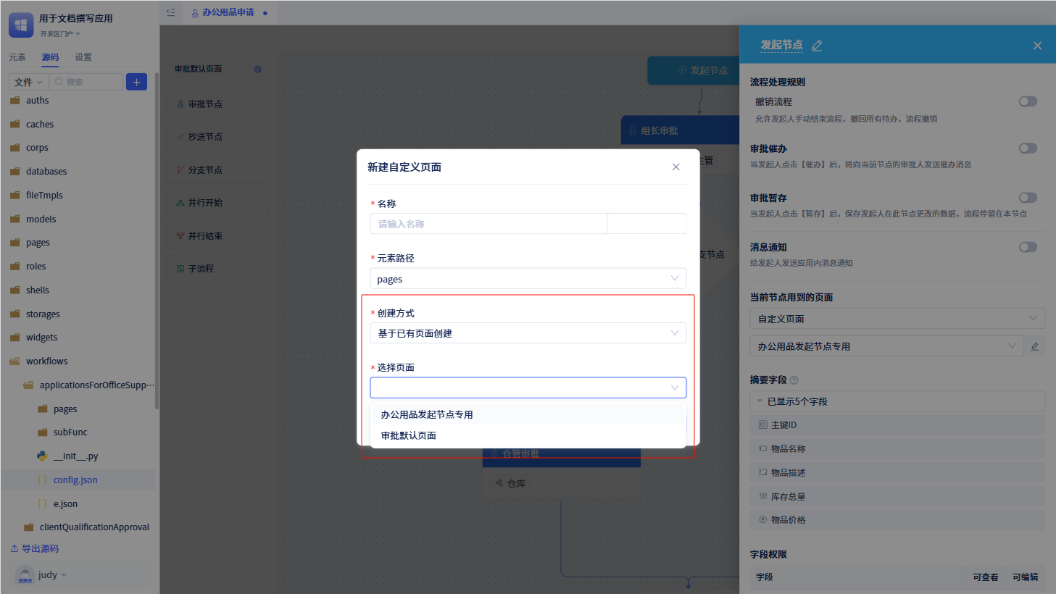Choose 审批默认页面 from the list

(x=528, y=435)
